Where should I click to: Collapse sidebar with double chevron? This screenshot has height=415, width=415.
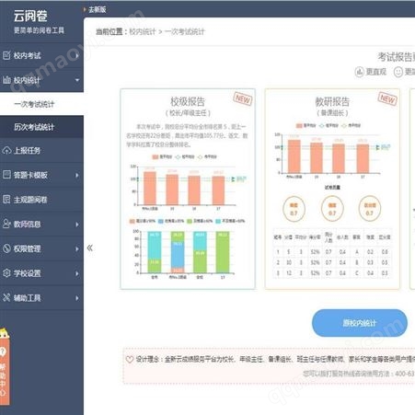[90, 248]
